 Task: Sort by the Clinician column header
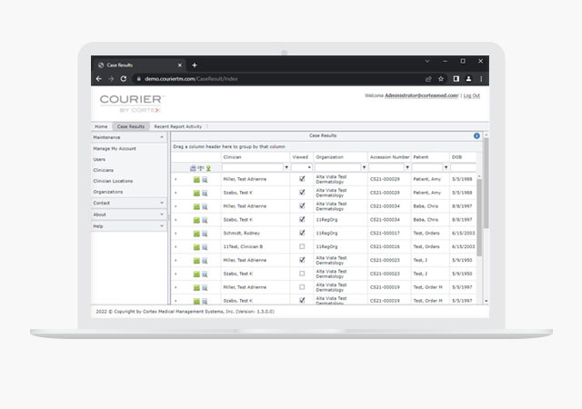pos(233,157)
